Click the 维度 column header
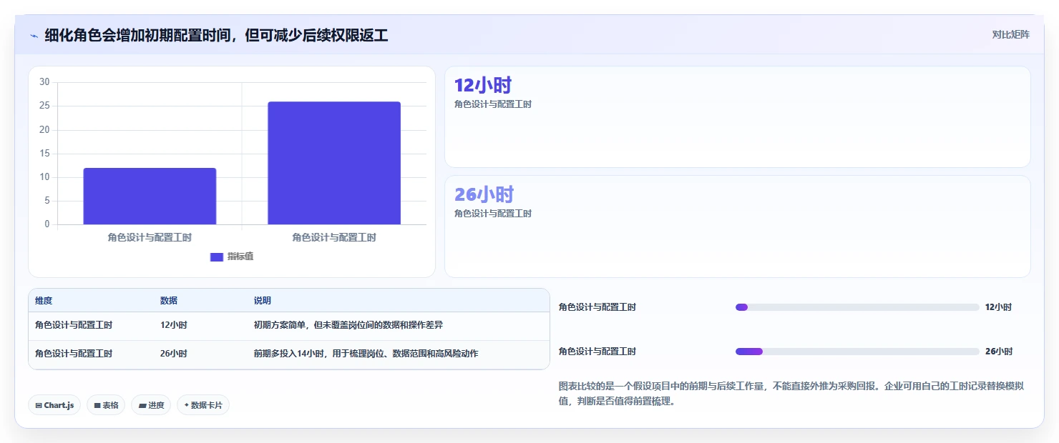1059x443 pixels. 44,301
